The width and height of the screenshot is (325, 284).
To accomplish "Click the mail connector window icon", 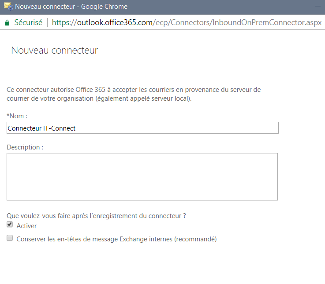I will tap(8, 7).
